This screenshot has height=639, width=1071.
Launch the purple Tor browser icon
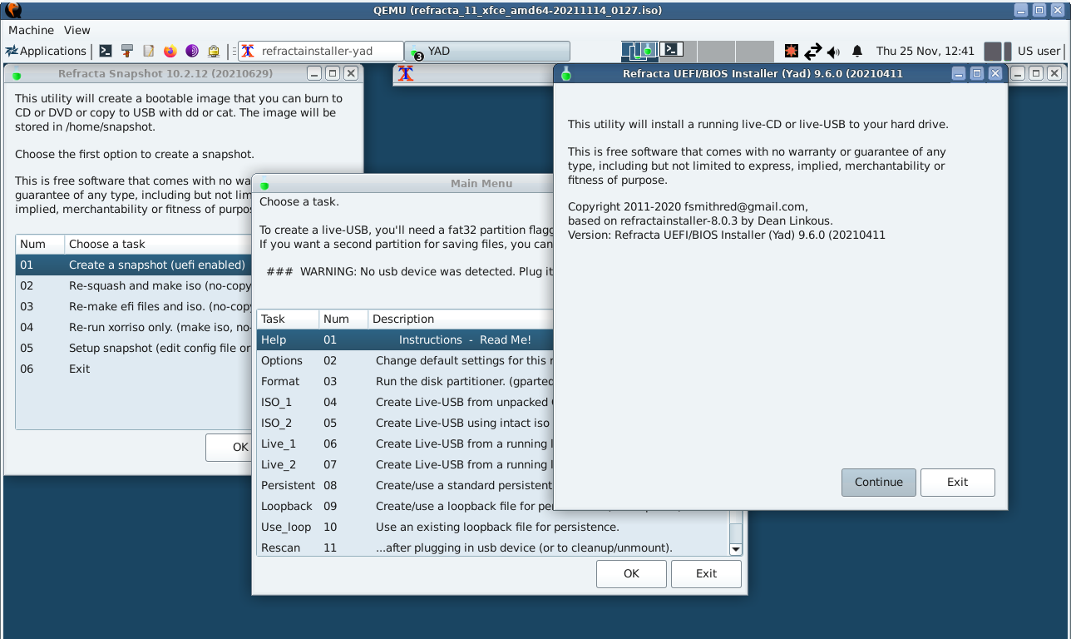click(192, 51)
